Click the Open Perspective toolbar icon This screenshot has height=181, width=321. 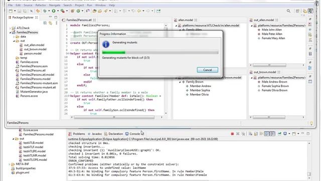[297, 11]
